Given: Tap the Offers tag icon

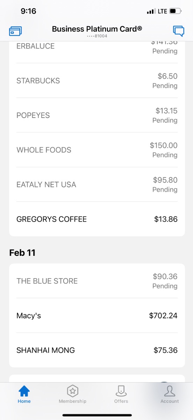Looking at the screenshot, I should click(x=121, y=391).
